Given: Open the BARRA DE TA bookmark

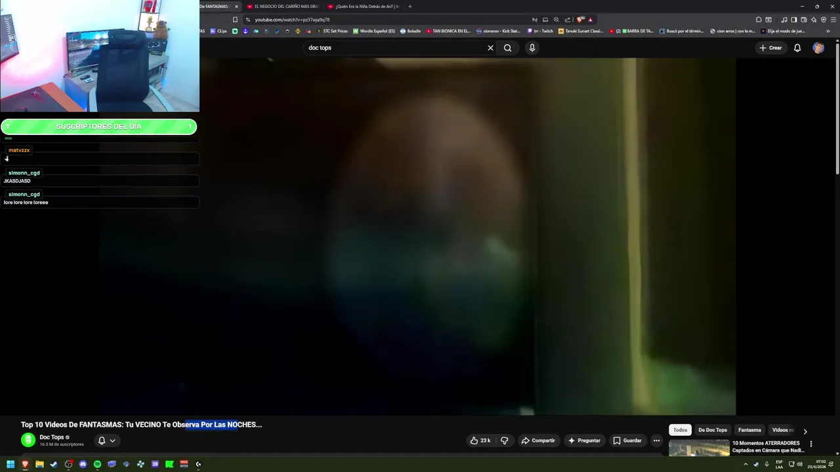Looking at the screenshot, I should (x=631, y=31).
